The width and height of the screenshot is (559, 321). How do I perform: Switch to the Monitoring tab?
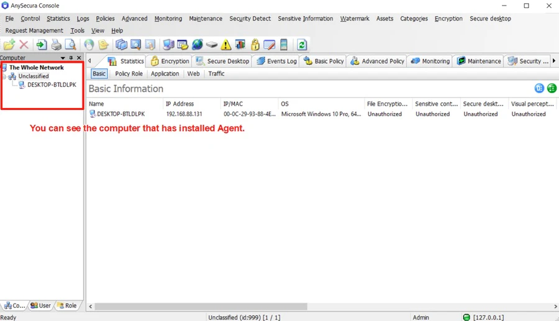click(x=430, y=61)
